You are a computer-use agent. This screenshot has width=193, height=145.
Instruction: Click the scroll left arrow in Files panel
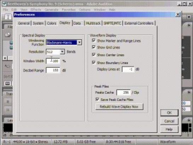(5, 58)
